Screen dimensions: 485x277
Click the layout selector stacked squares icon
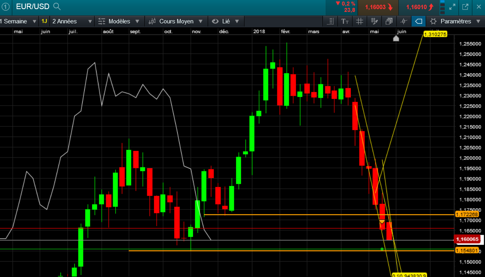(442, 7)
